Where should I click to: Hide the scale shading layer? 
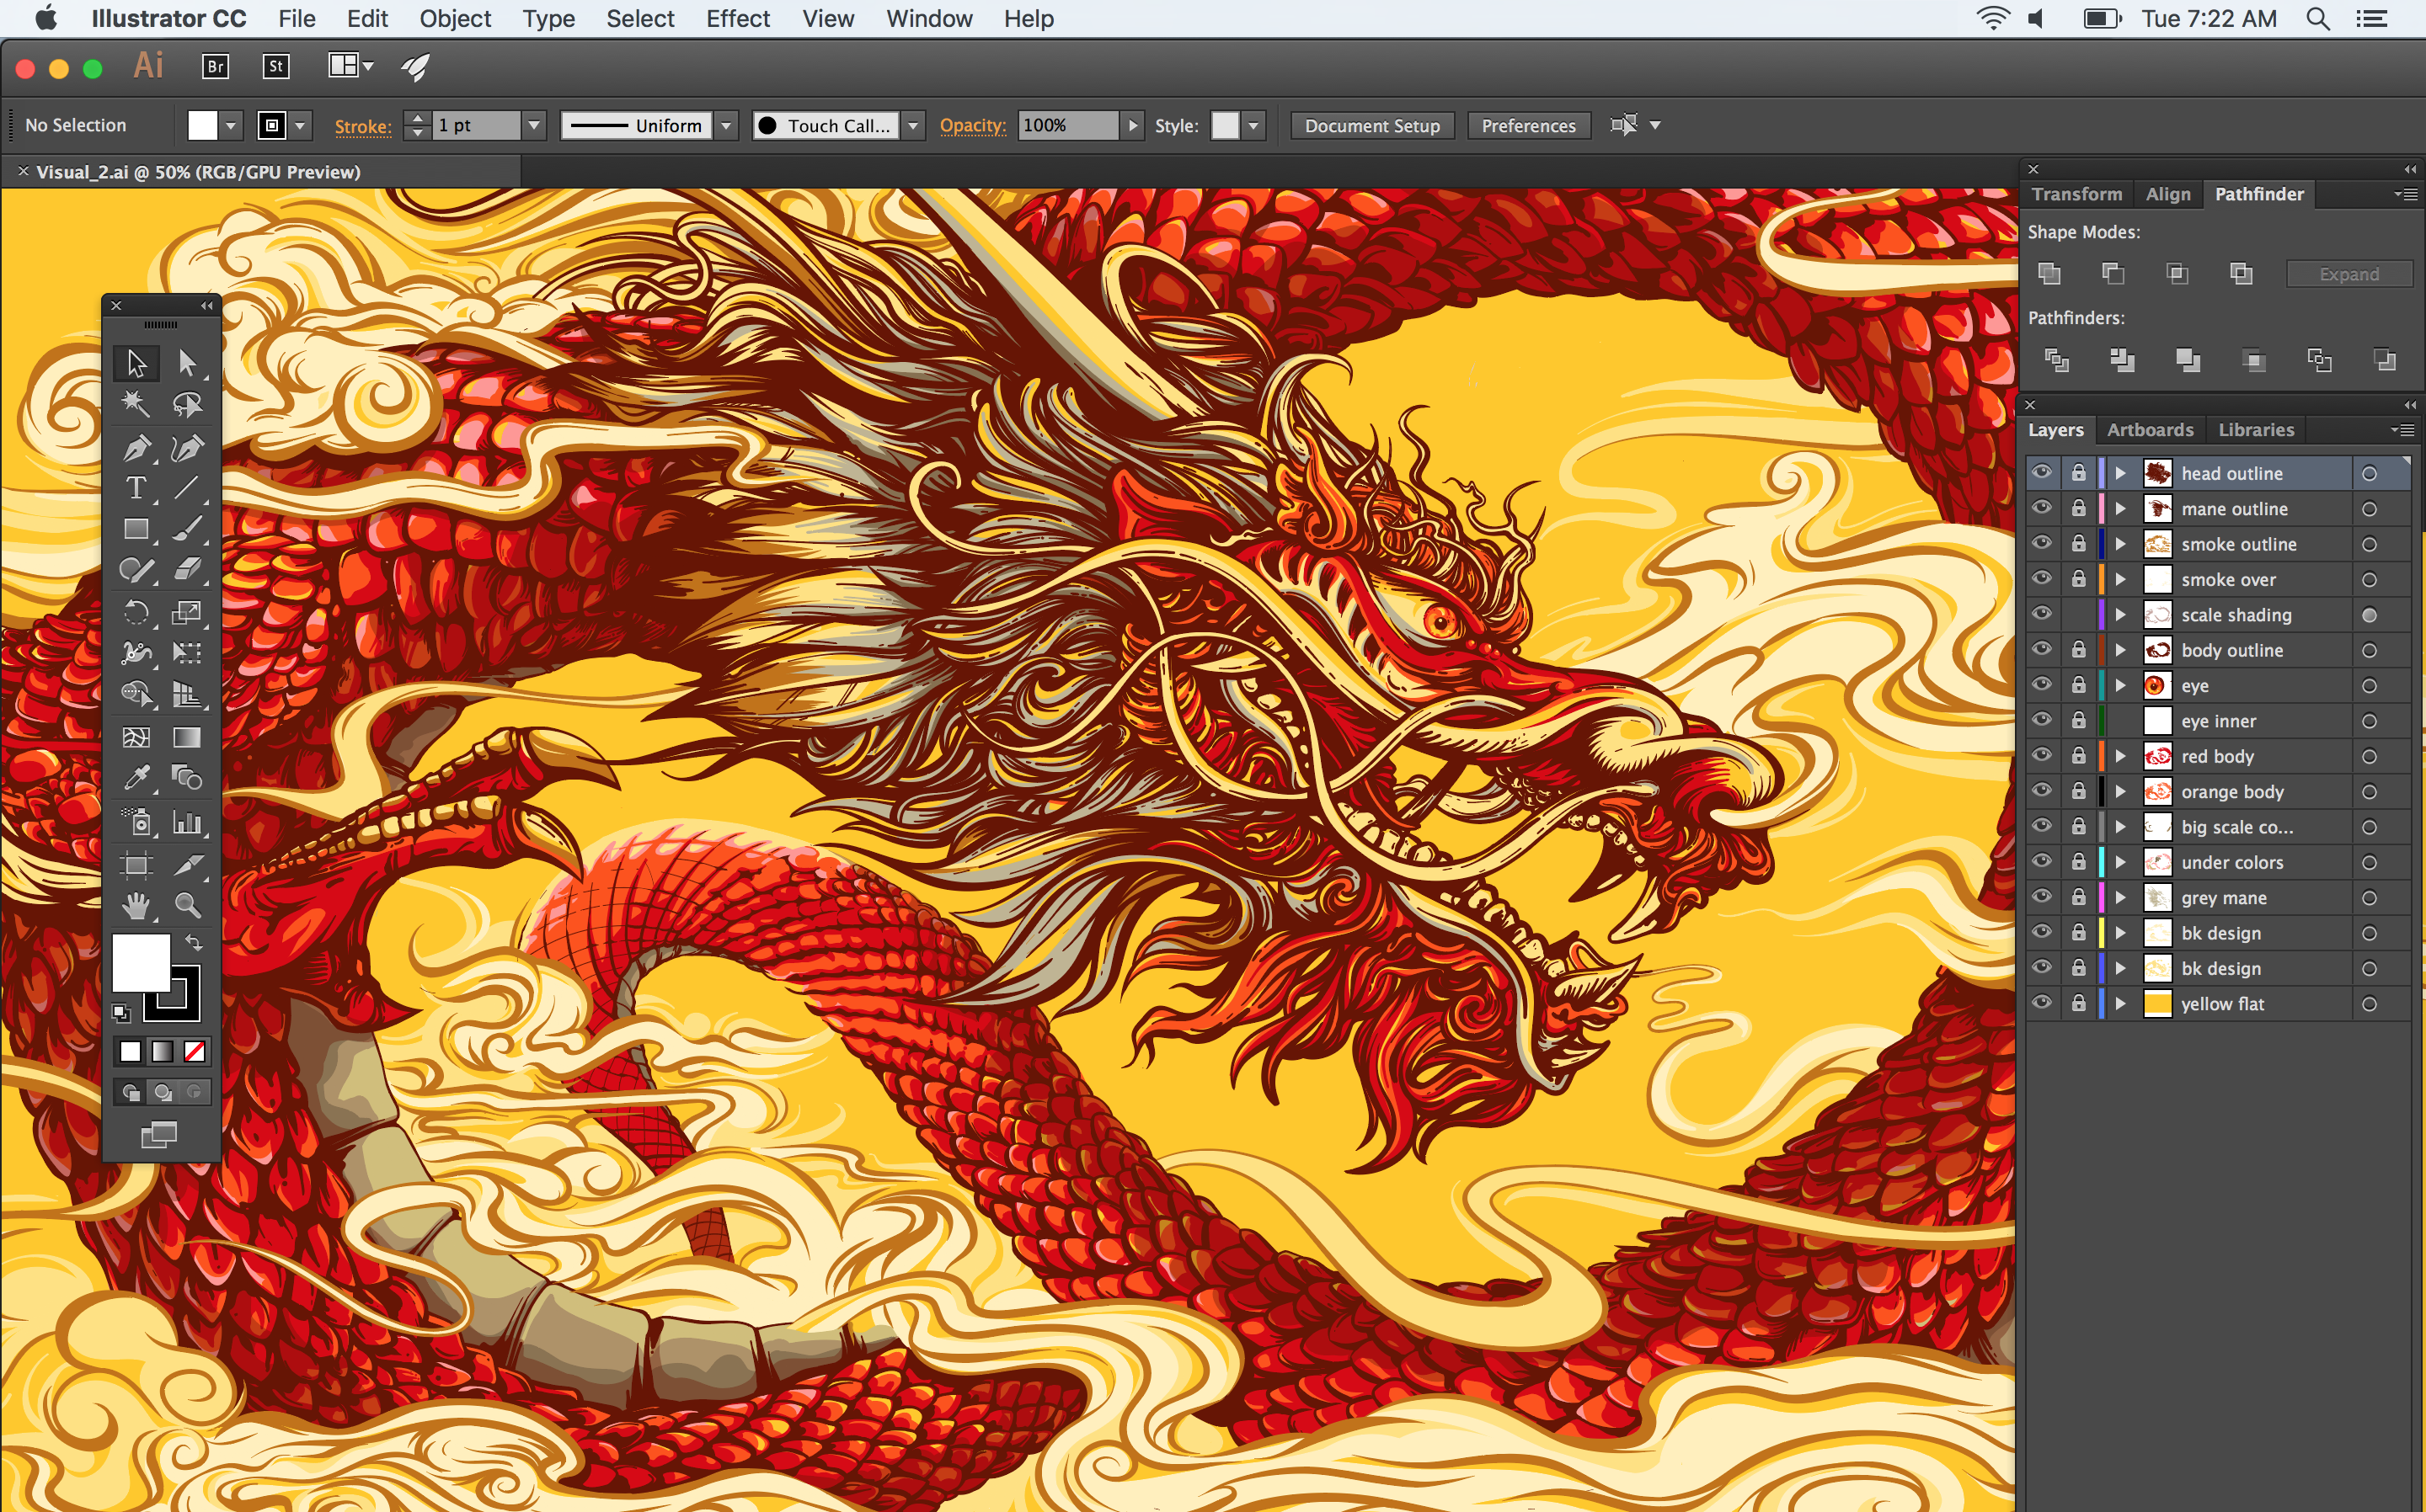[2042, 614]
